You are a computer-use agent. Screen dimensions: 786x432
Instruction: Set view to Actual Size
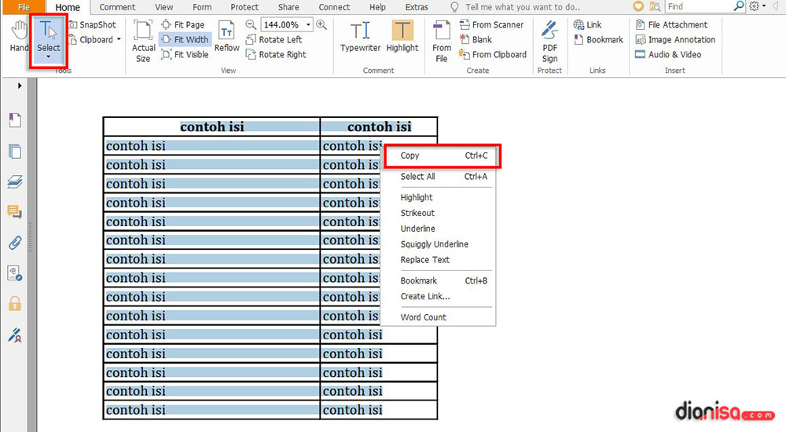[x=143, y=41]
